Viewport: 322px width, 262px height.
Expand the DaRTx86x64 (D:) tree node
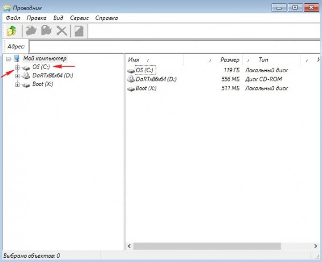pos(17,76)
